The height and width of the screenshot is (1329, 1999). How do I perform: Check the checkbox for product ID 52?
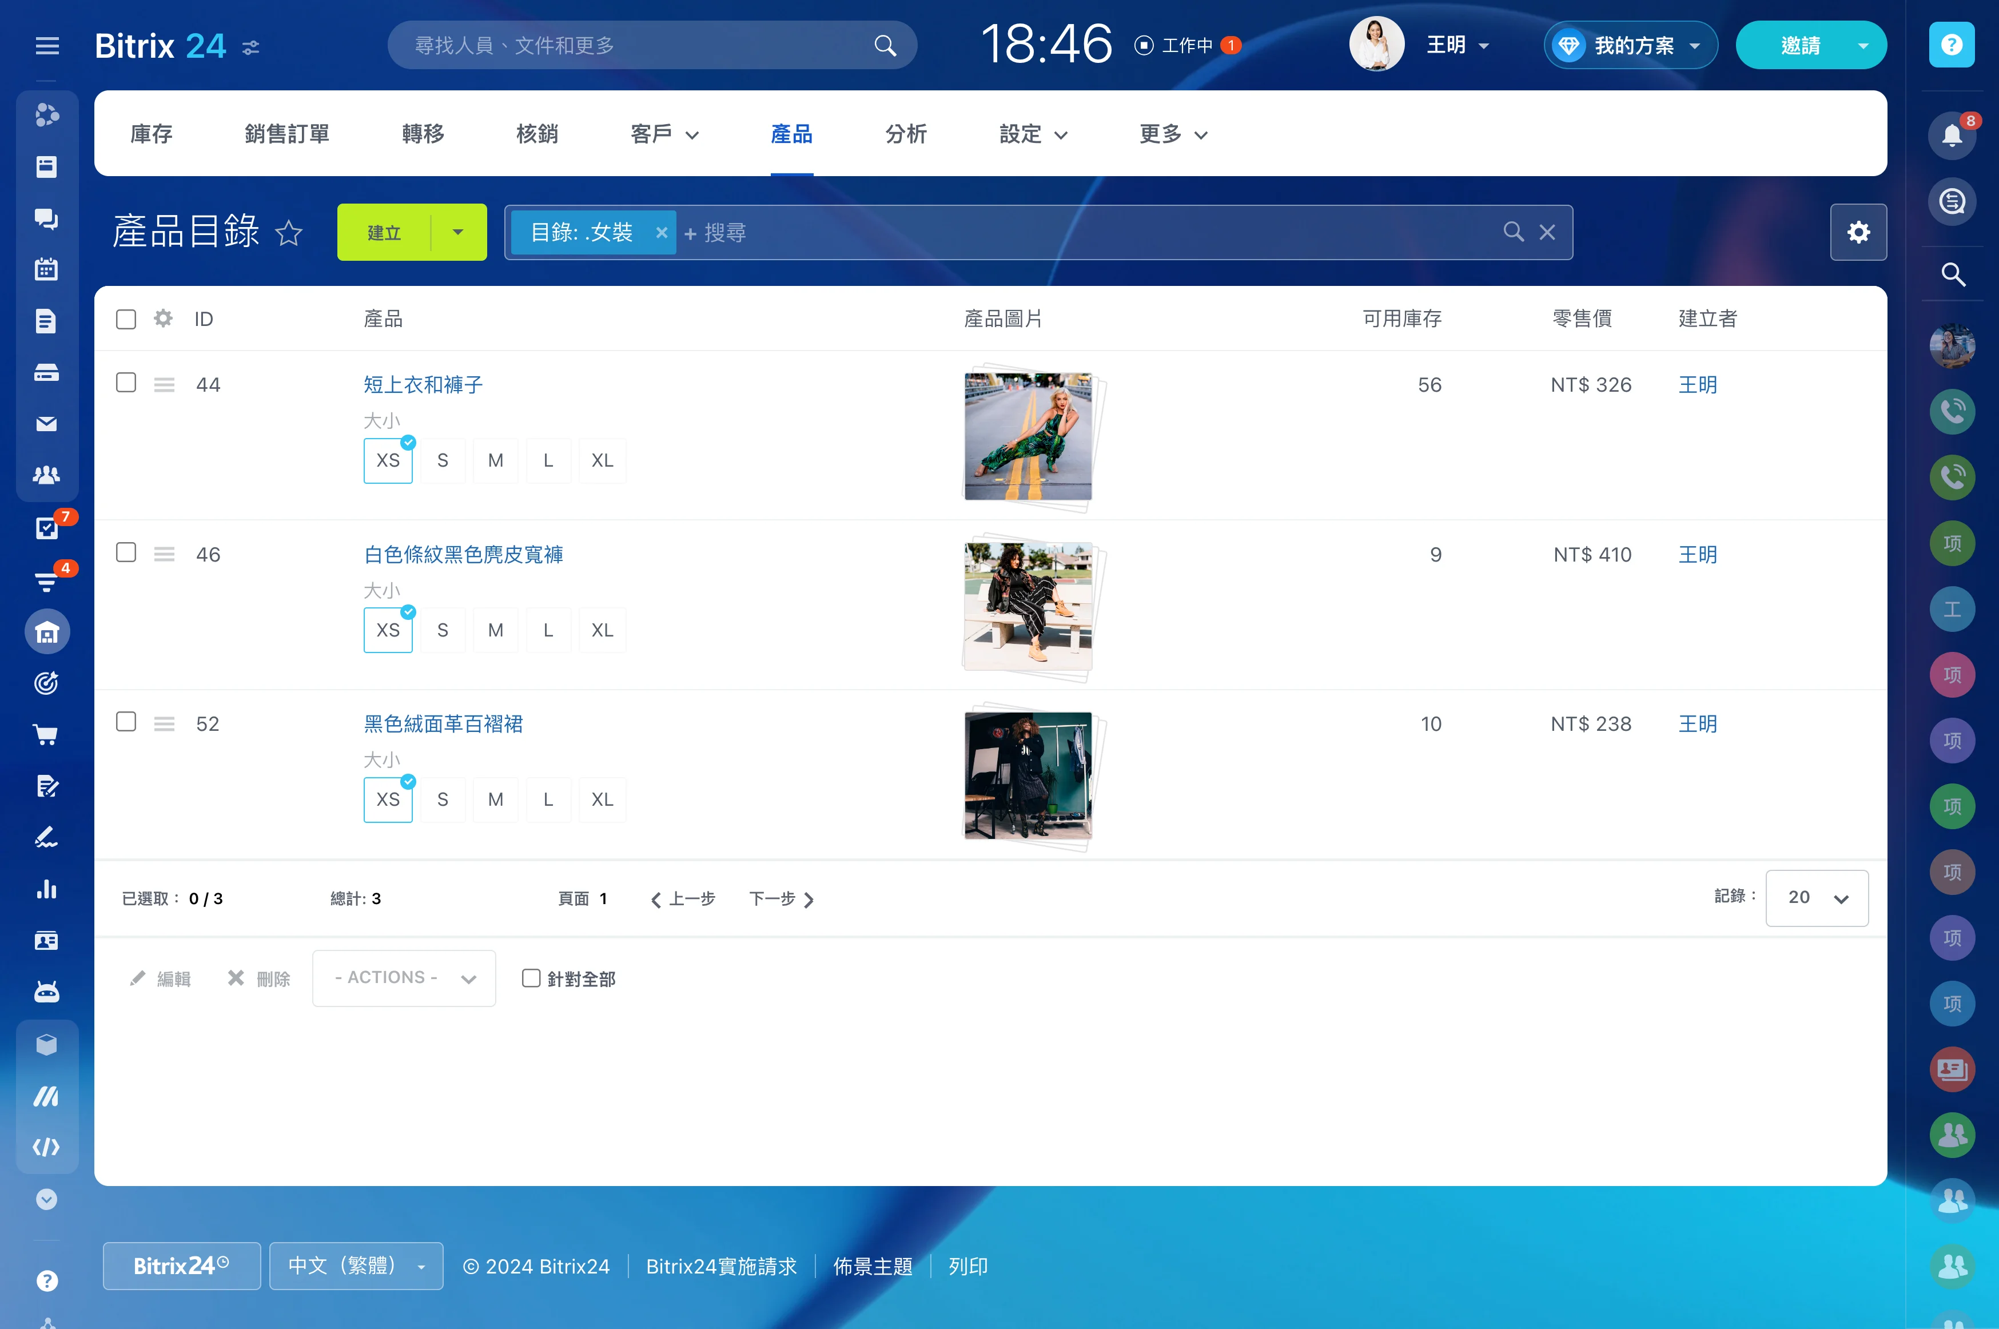[x=126, y=722]
